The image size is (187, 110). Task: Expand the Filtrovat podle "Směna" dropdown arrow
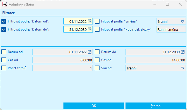(x=183, y=21)
